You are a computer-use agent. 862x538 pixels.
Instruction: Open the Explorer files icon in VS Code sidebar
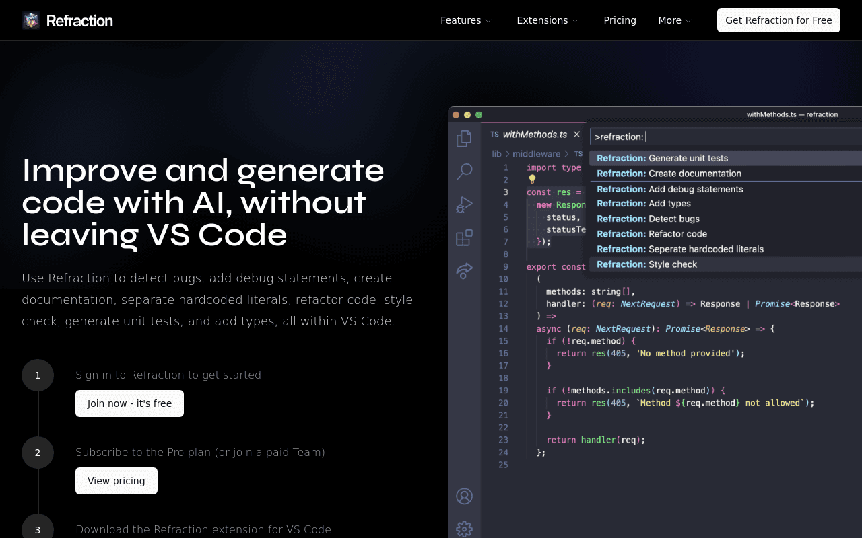464,139
